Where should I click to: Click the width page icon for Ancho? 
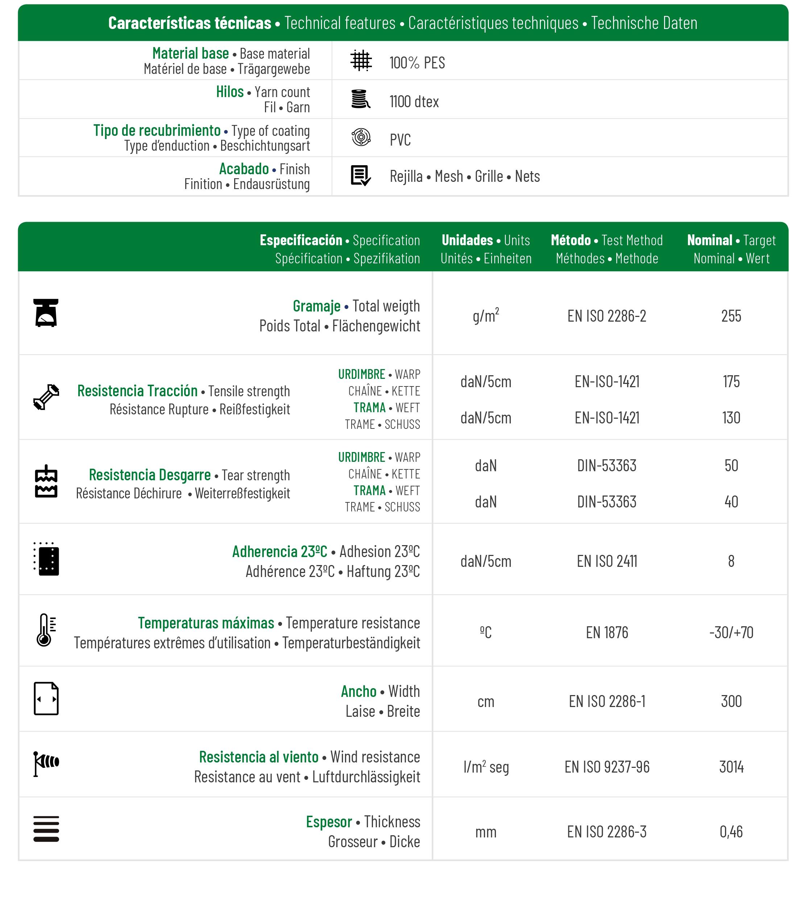[46, 699]
